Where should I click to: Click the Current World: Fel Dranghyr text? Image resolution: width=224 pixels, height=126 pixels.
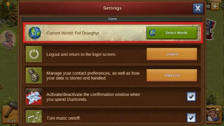tap(73, 33)
